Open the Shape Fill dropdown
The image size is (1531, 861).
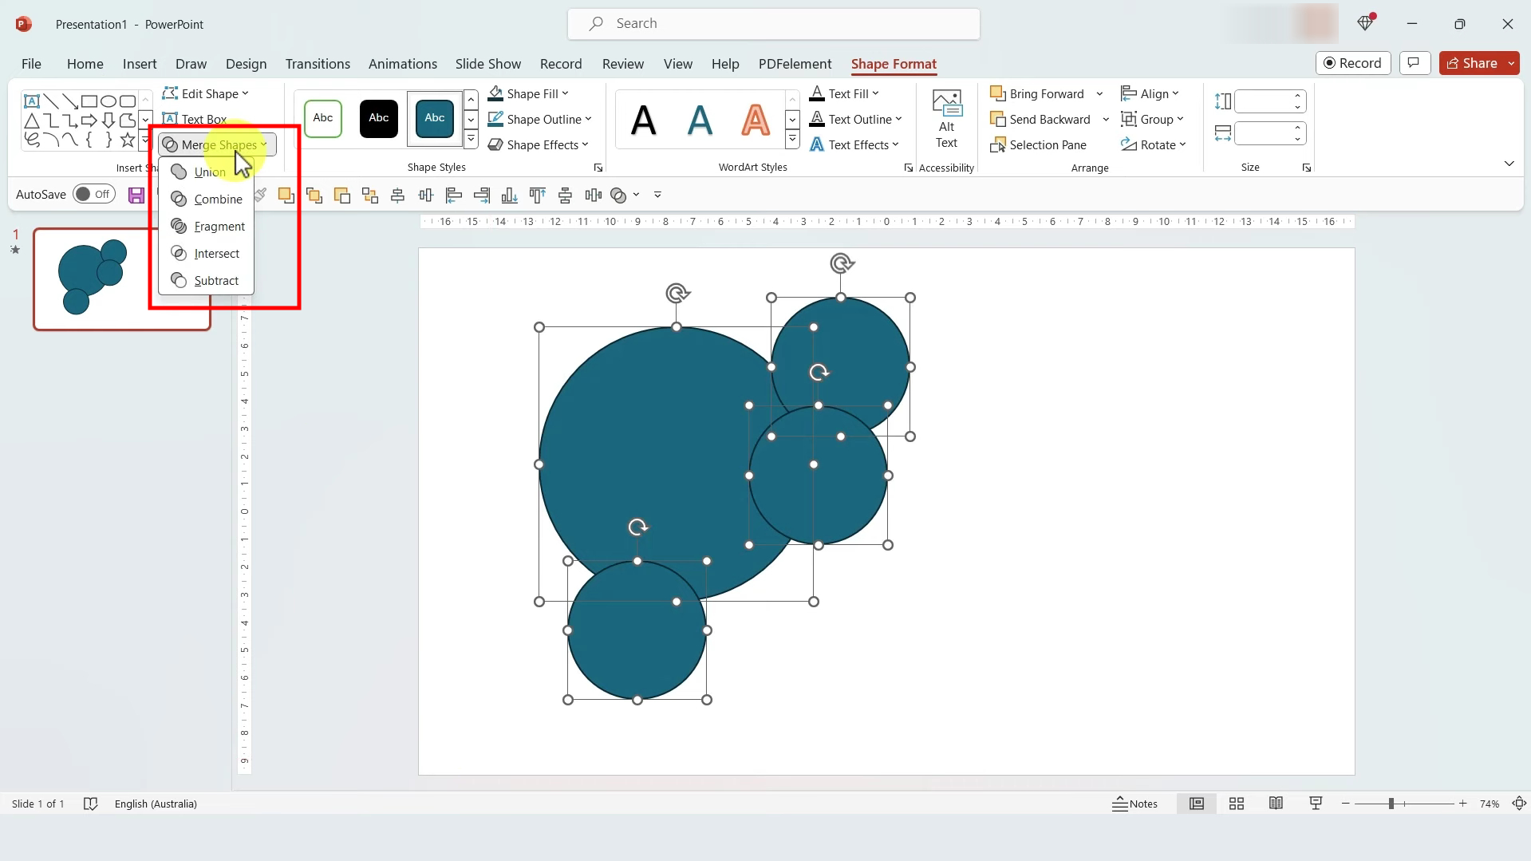pyautogui.click(x=528, y=93)
